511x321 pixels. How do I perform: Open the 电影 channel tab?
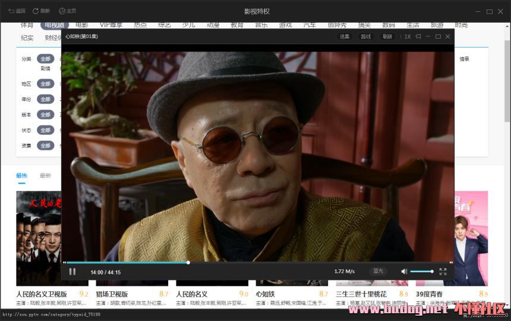[x=82, y=25]
